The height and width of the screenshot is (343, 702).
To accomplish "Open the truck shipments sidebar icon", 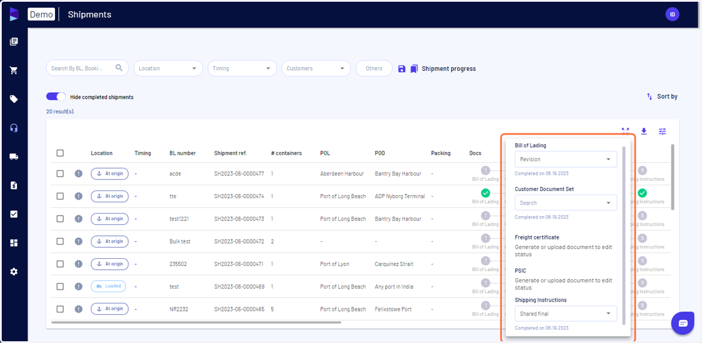I will (x=14, y=157).
